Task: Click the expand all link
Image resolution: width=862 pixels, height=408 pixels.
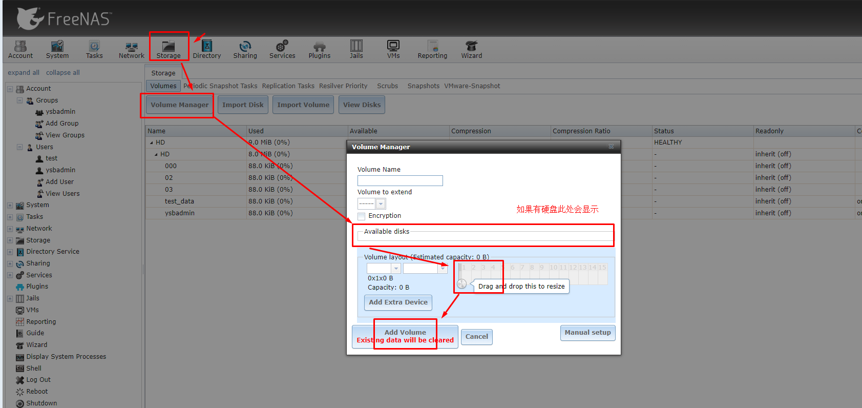Action: [x=24, y=73]
